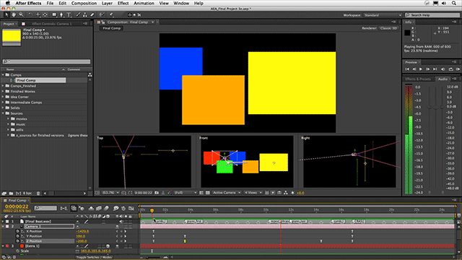Collapse the Camera 1 layer properties

[3, 226]
